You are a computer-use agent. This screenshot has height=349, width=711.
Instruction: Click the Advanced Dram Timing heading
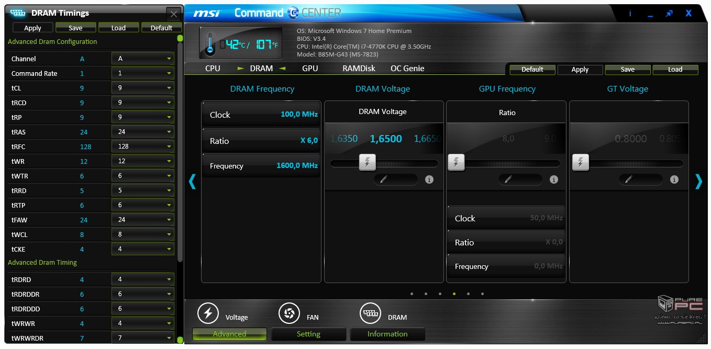click(42, 262)
